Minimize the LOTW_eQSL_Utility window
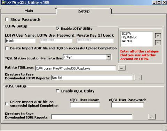This screenshot has width=167, height=131. tap(154, 2)
